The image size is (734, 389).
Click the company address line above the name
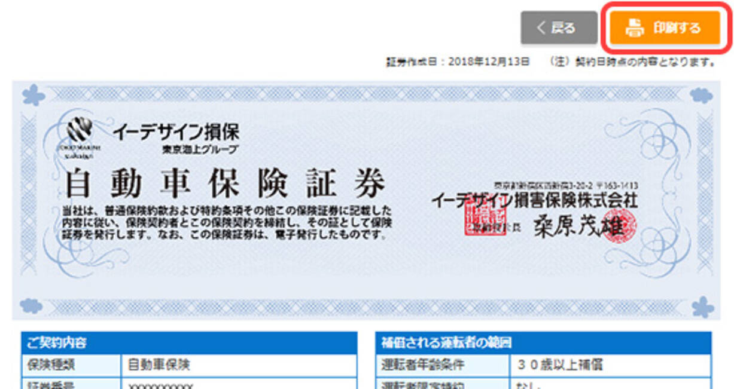pos(565,186)
